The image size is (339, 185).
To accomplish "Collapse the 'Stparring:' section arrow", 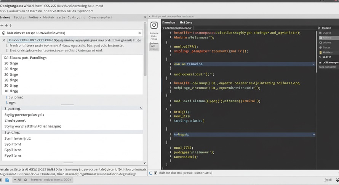I will 141,108.
